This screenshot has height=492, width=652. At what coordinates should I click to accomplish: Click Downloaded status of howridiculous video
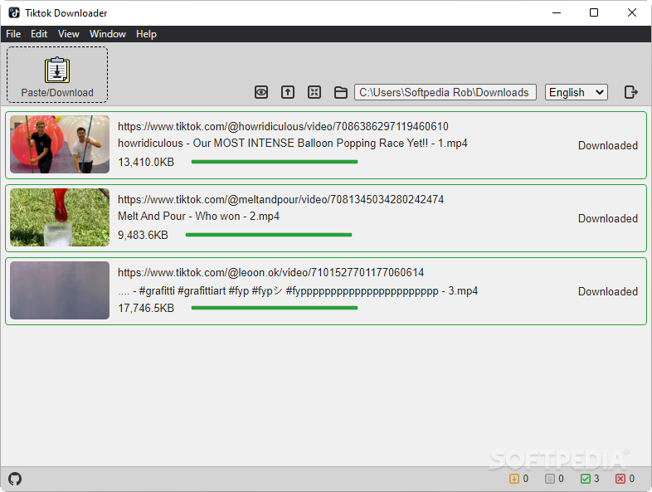608,145
